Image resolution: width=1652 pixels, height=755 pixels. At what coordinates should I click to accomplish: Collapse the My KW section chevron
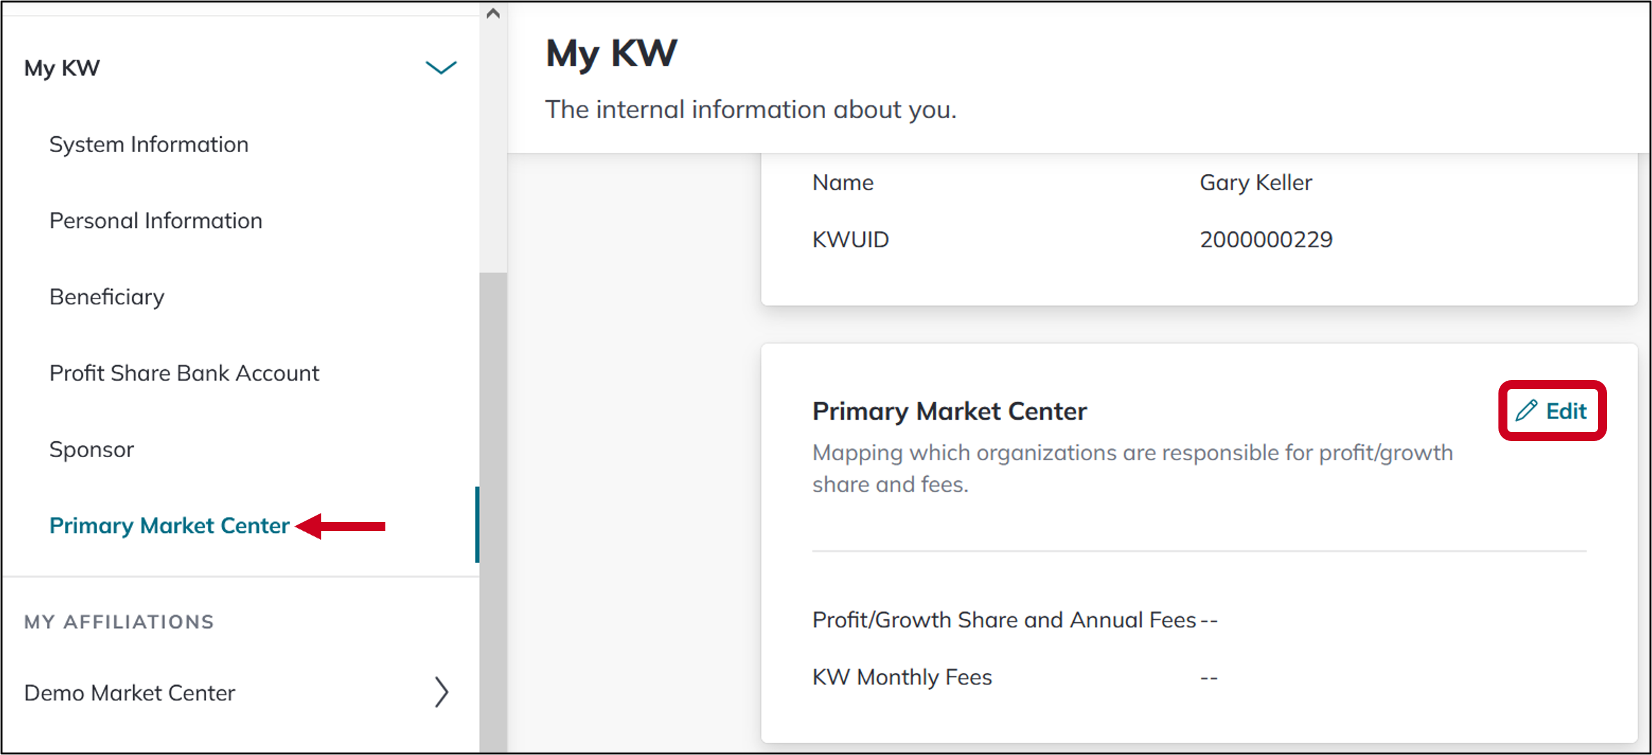click(x=441, y=67)
